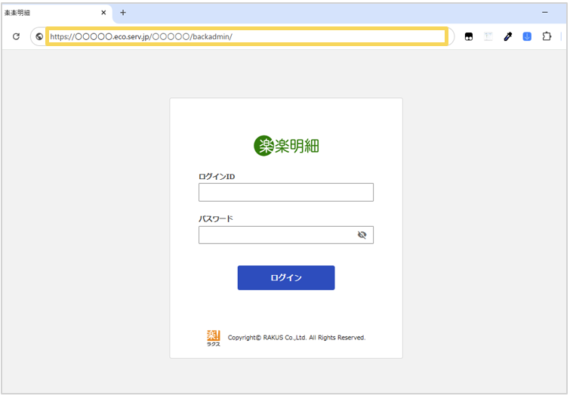Click the ログインID label

[x=217, y=177]
